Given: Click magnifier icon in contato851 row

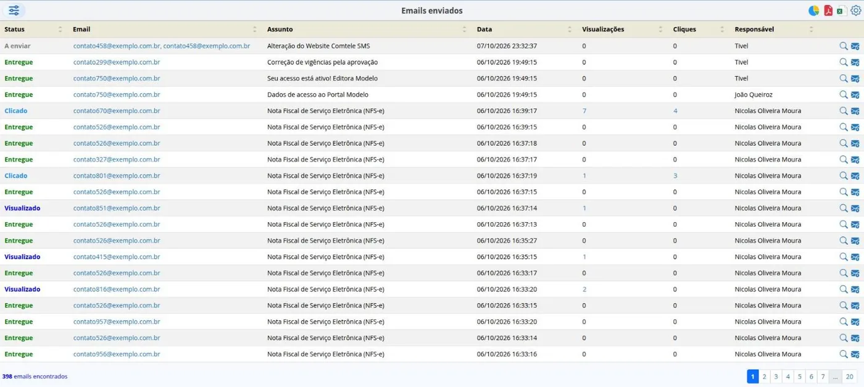Looking at the screenshot, I should click(844, 208).
